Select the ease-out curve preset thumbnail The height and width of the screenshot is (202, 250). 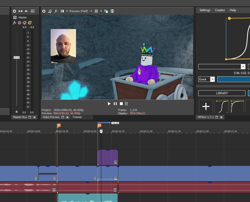237,106
